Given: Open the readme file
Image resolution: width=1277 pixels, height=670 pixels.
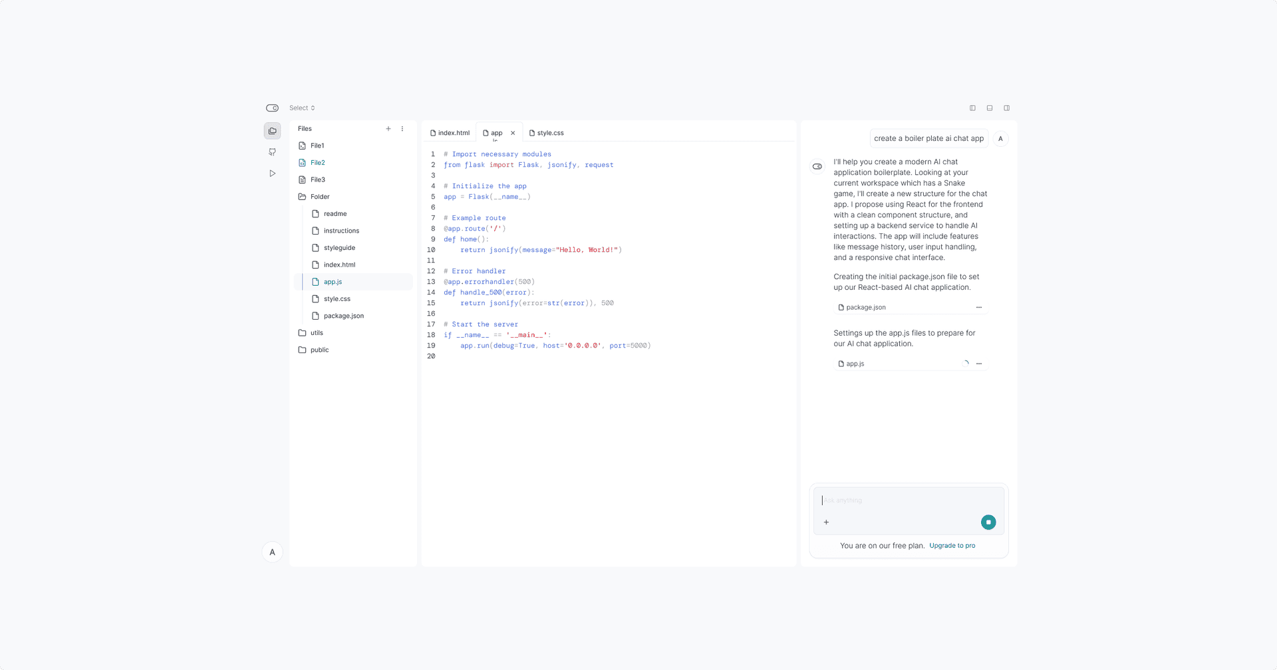Looking at the screenshot, I should (x=360, y=214).
